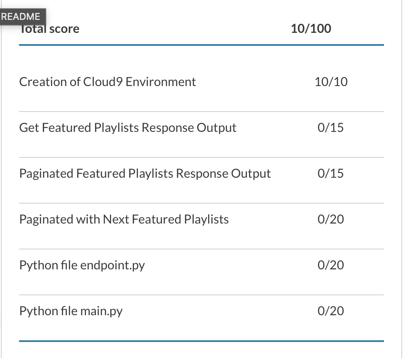Image resolution: width=403 pixels, height=358 pixels.
Task: Click Paginated Featured Playlists Response Output label
Action: pyautogui.click(x=145, y=173)
